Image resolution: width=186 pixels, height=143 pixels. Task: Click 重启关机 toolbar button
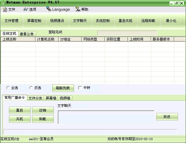(126, 21)
